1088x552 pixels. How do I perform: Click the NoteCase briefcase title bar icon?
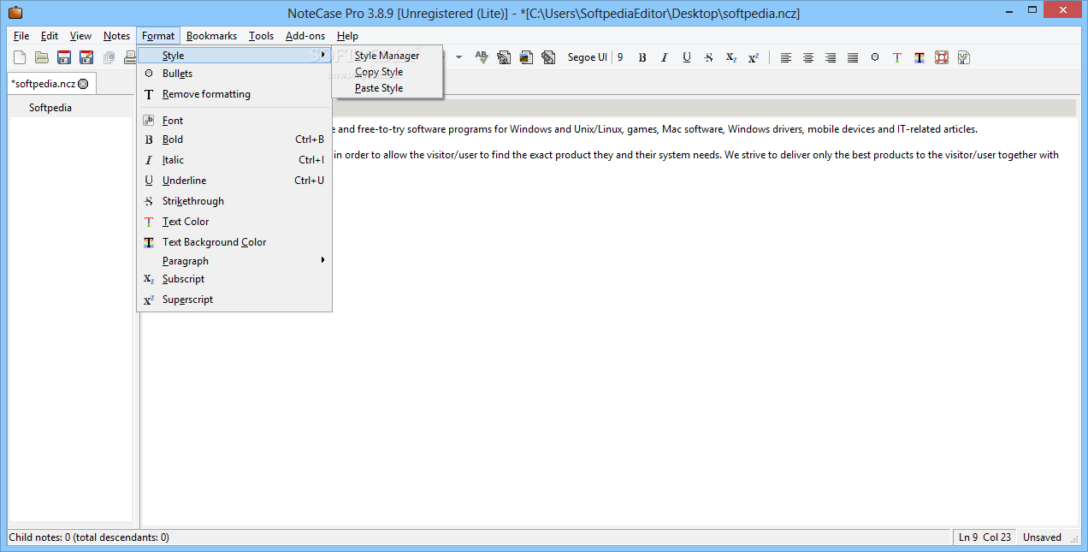coord(15,12)
